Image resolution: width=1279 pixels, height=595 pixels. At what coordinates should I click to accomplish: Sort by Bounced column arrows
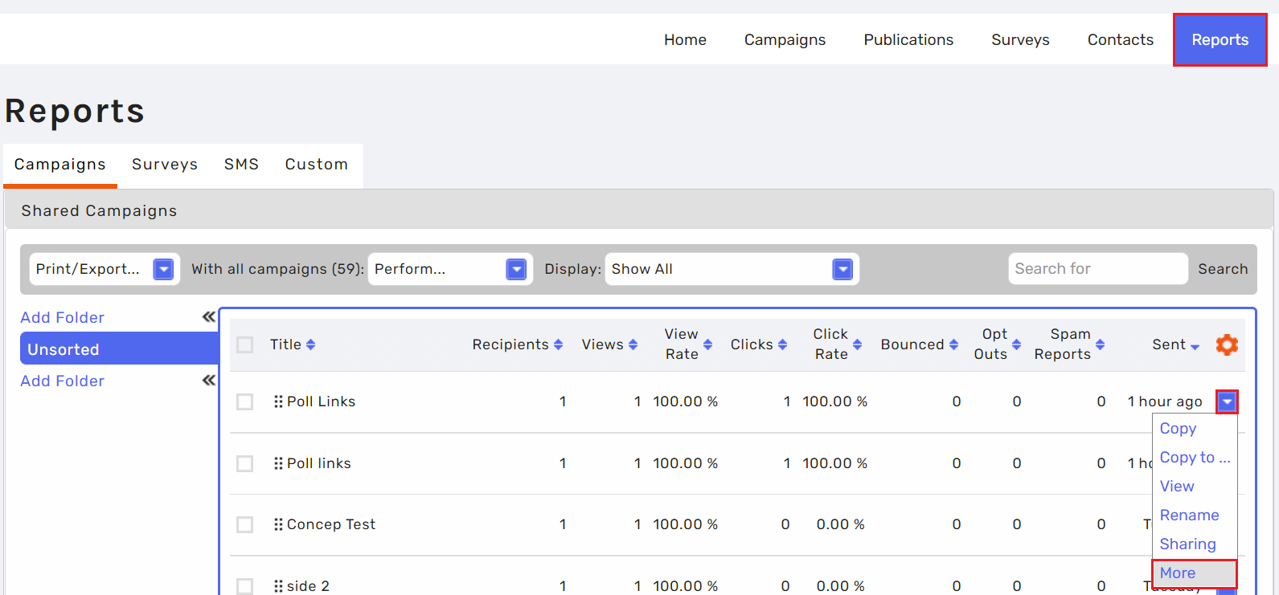tap(953, 344)
